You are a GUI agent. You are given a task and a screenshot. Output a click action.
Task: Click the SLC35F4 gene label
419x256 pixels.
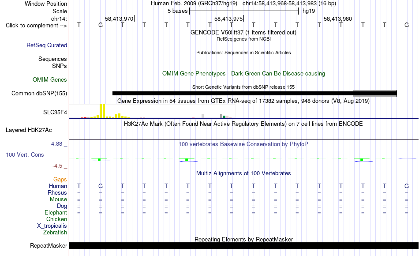coord(55,113)
